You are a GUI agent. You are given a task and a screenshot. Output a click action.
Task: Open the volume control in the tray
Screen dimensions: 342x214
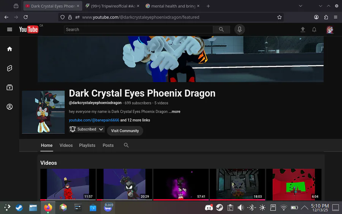click(x=241, y=208)
